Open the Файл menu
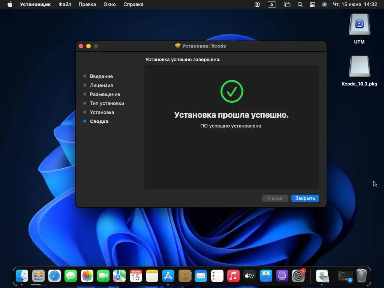384x288 pixels. (x=64, y=4)
